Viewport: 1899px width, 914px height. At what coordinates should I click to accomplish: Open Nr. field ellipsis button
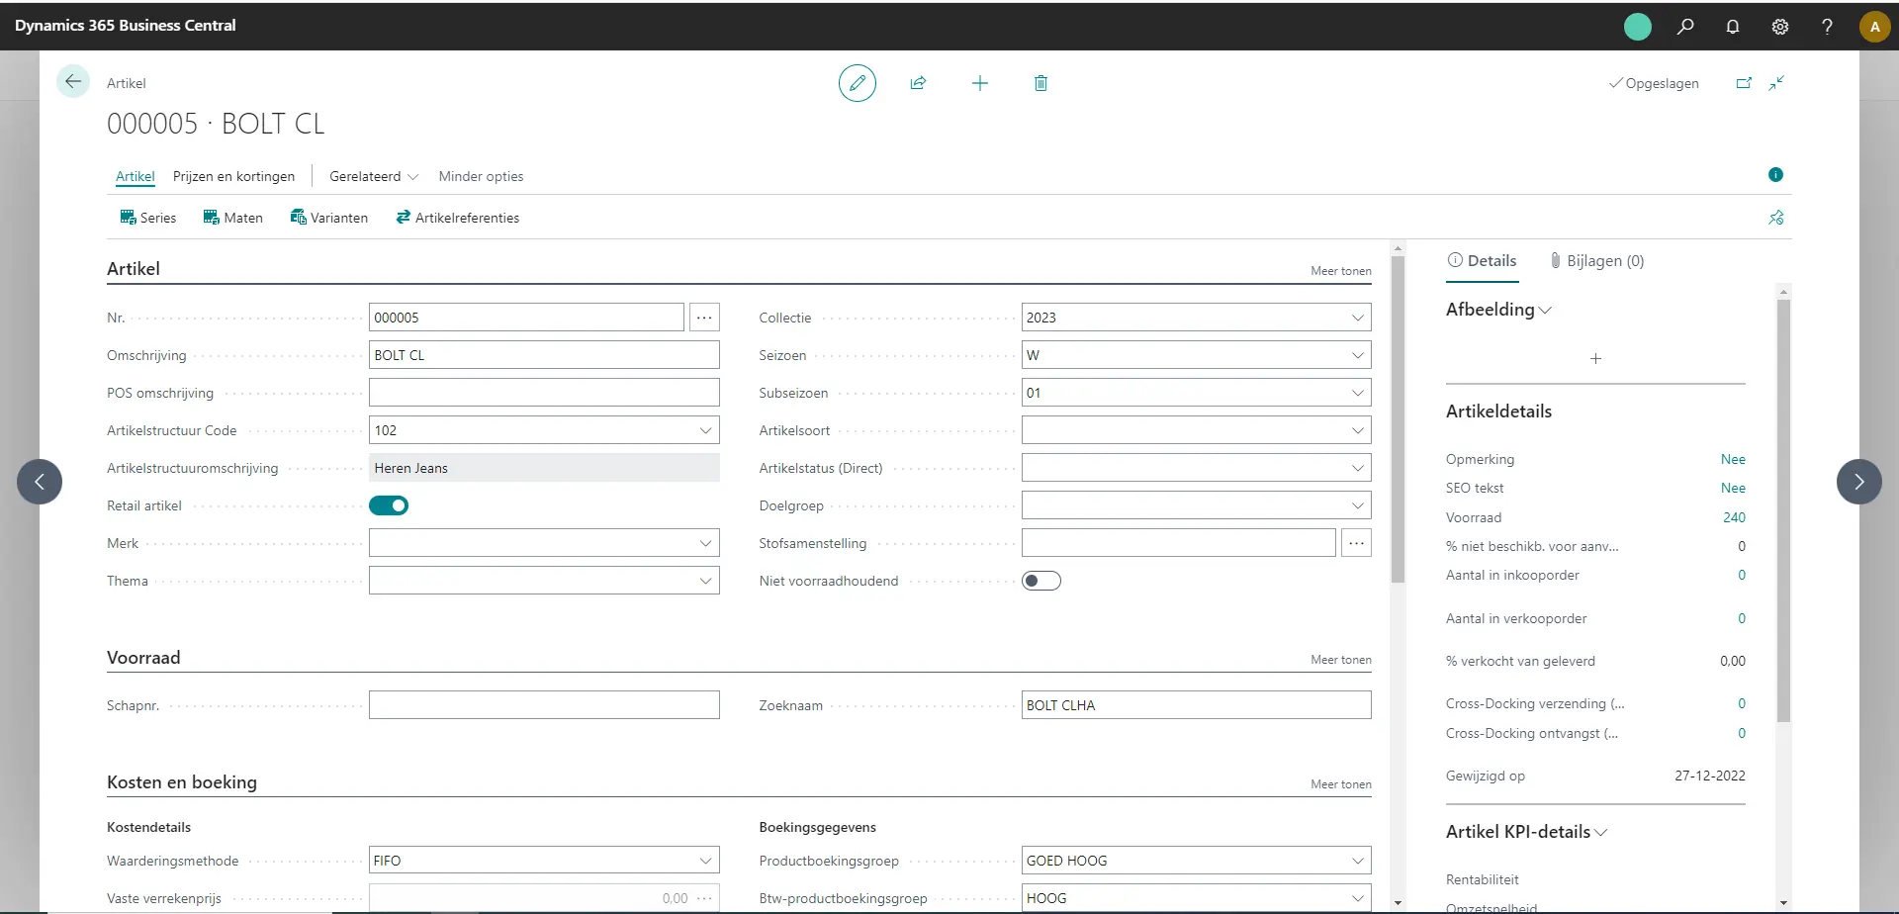coord(704,318)
